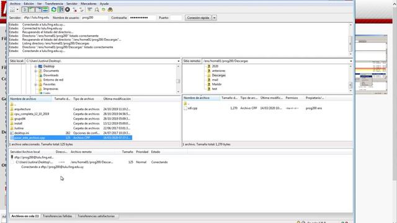Expand the Favorites node in local tree
Viewport: 397px width, 223px height.
coord(36,84)
